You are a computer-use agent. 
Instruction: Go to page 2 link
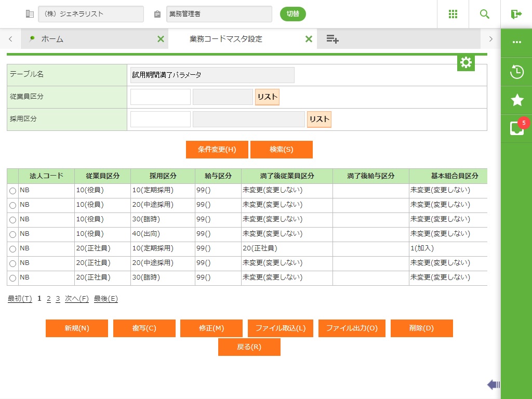[x=49, y=299]
